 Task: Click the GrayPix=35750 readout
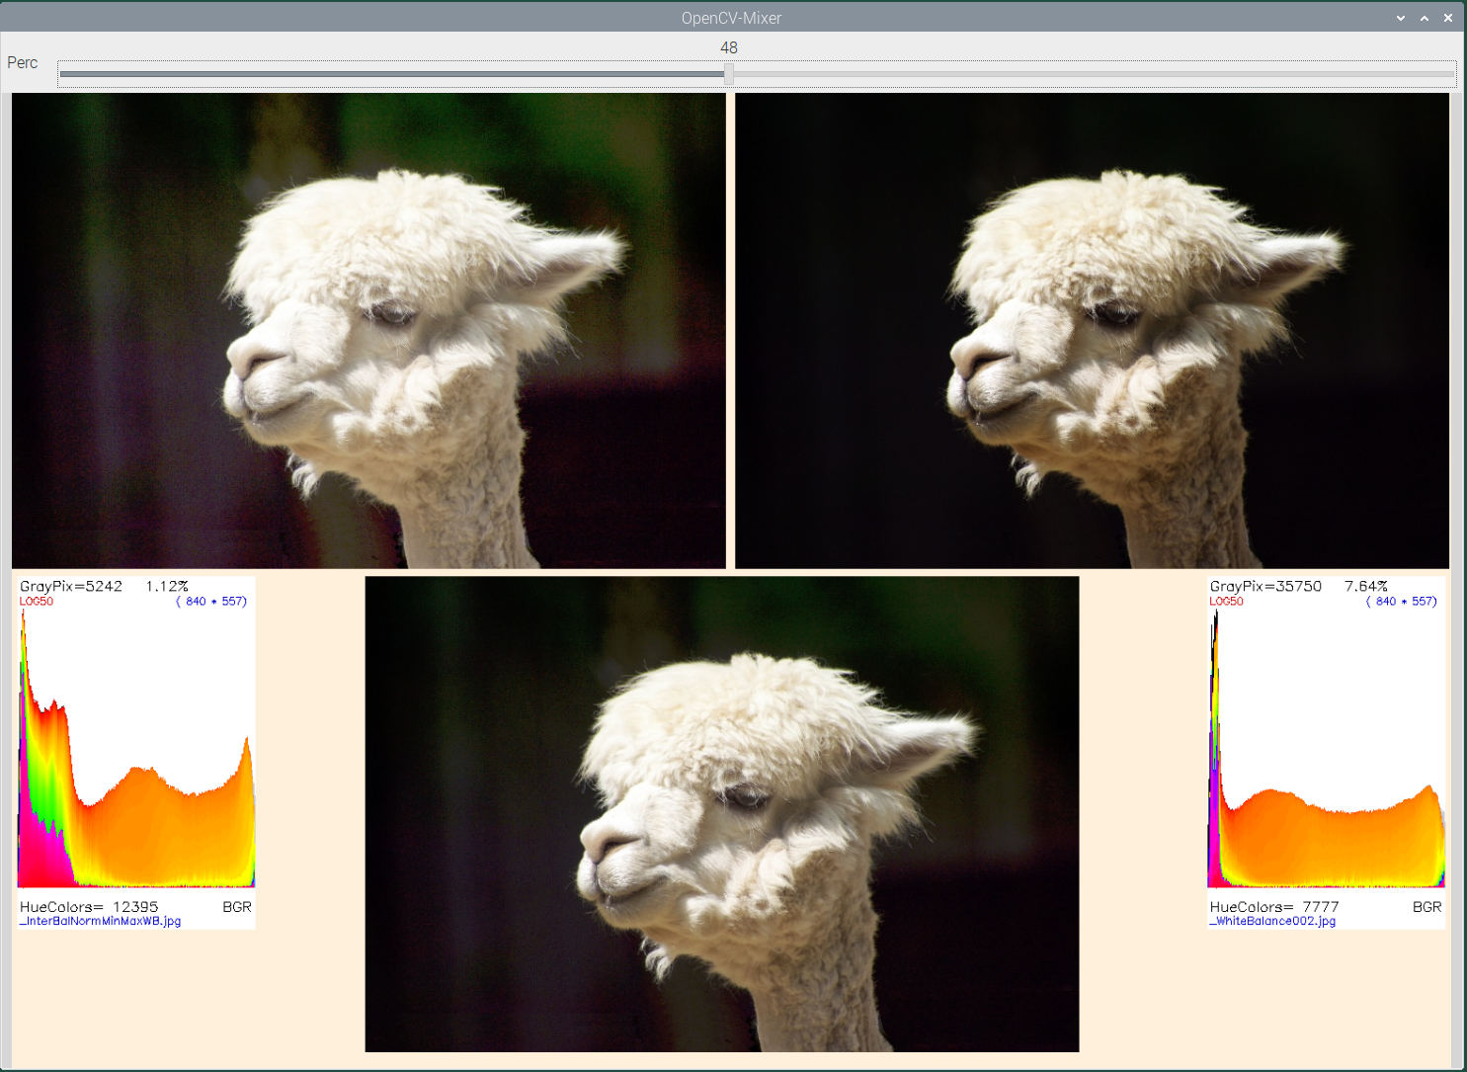point(1265,585)
